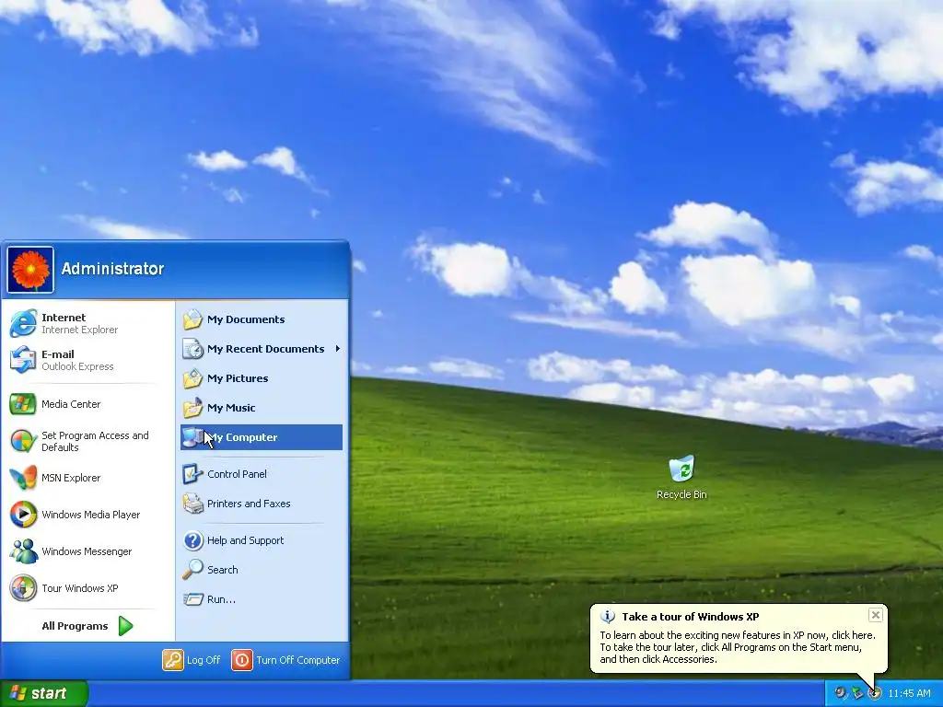The height and width of the screenshot is (707, 943).
Task: Open the Help and Support label
Action: 245,540
